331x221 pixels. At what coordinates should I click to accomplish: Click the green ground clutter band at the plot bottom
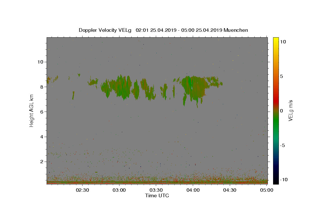[157, 182]
